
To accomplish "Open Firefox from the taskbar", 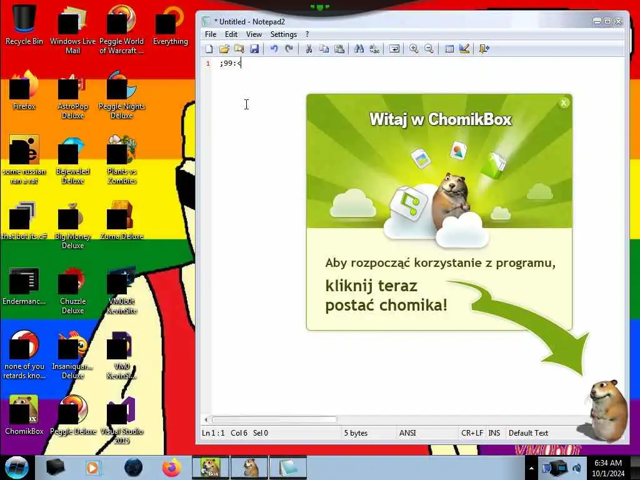I will point(171,467).
